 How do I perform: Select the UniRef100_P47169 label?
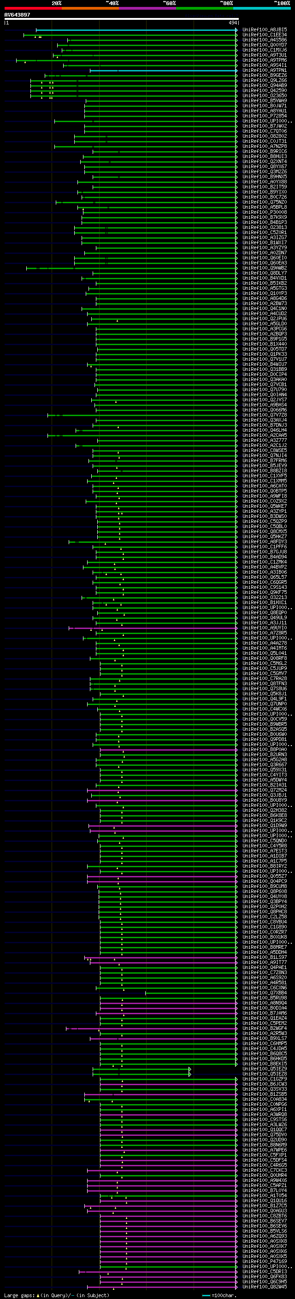pyautogui.click(x=265, y=1262)
